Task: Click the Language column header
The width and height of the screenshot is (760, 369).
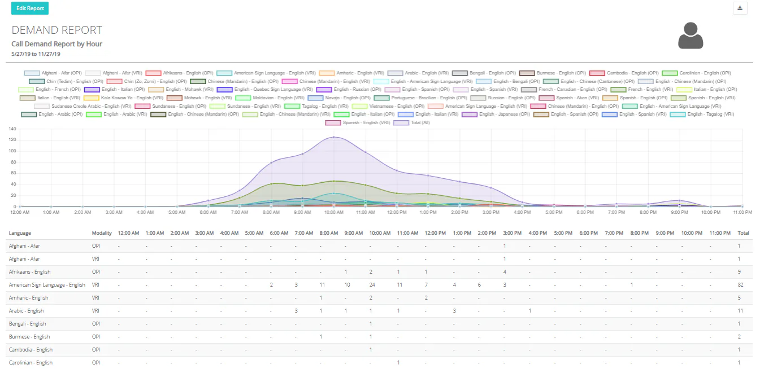Action: pyautogui.click(x=20, y=233)
